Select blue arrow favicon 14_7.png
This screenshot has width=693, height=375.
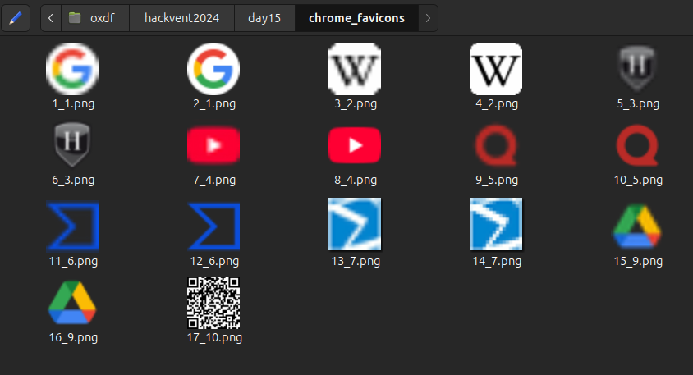pyautogui.click(x=496, y=224)
